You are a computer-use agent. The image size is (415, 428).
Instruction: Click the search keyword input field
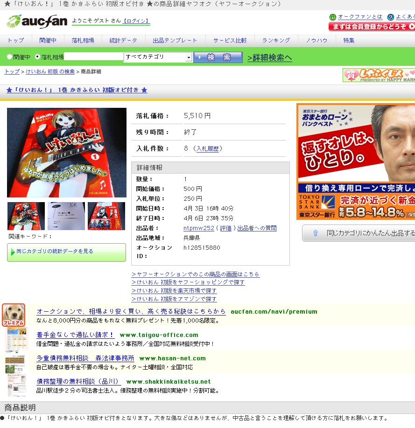pyautogui.click(x=94, y=56)
